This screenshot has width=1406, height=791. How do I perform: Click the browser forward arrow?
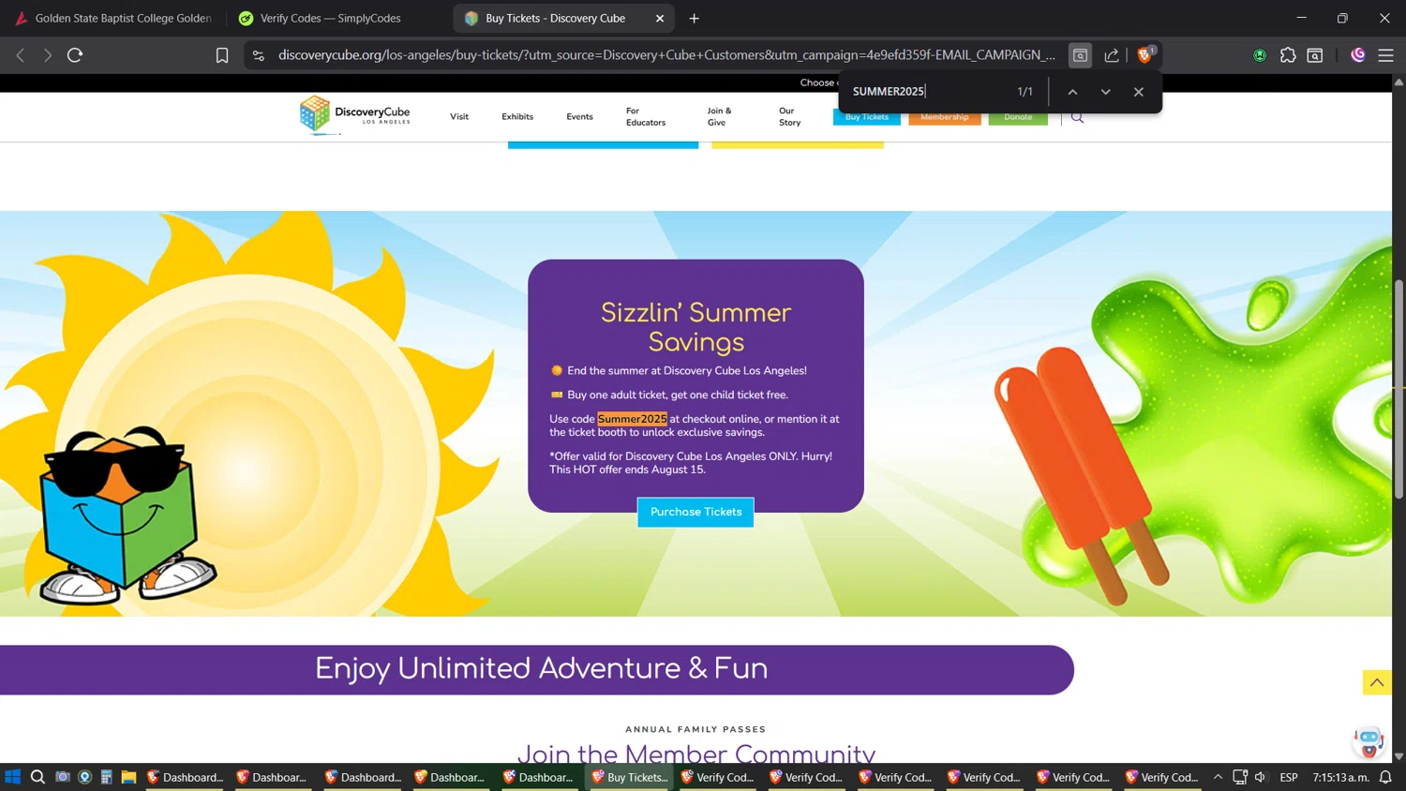coord(48,55)
